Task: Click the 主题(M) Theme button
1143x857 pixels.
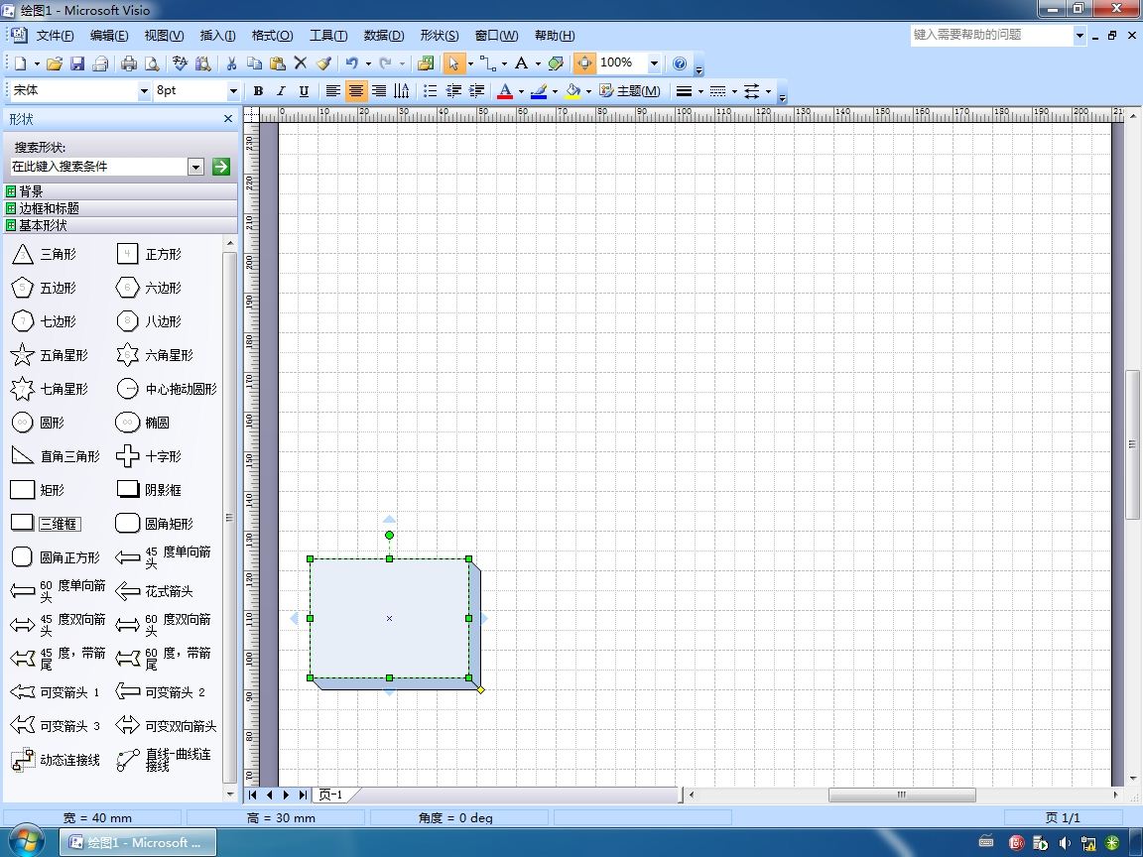Action: click(630, 91)
